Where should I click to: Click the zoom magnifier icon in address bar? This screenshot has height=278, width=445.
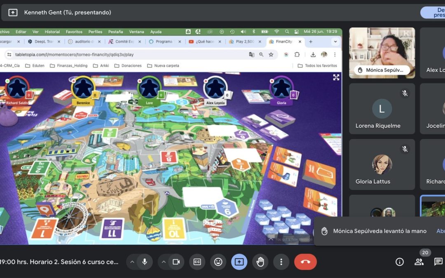tap(261, 54)
